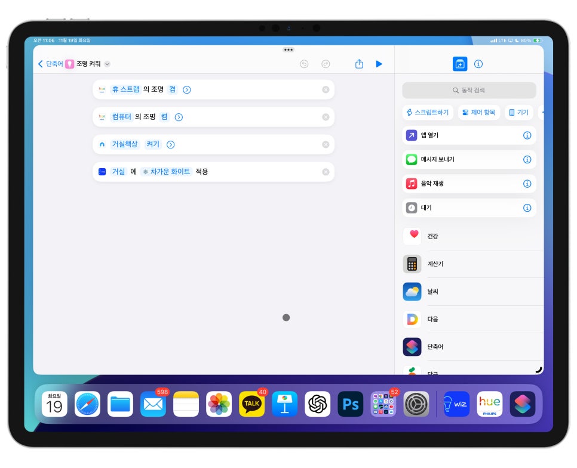
Task: Open ChatGPT from the dock
Action: (318, 404)
